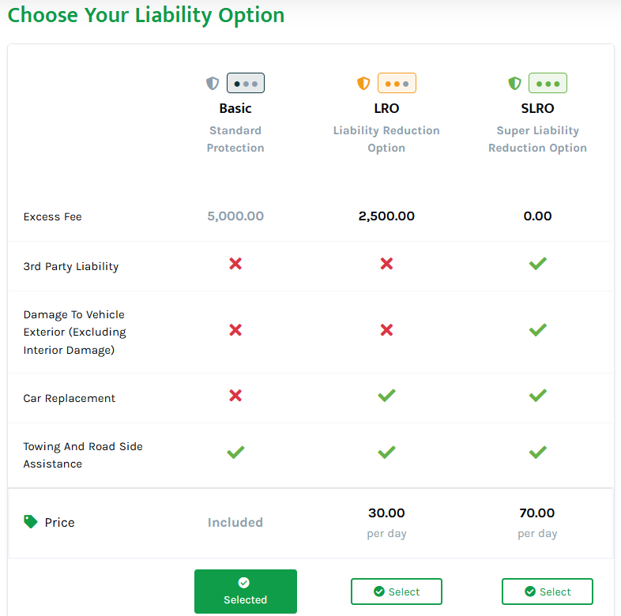The image size is (621, 616).
Task: Click the green Selected button under Basic
Action: (246, 592)
